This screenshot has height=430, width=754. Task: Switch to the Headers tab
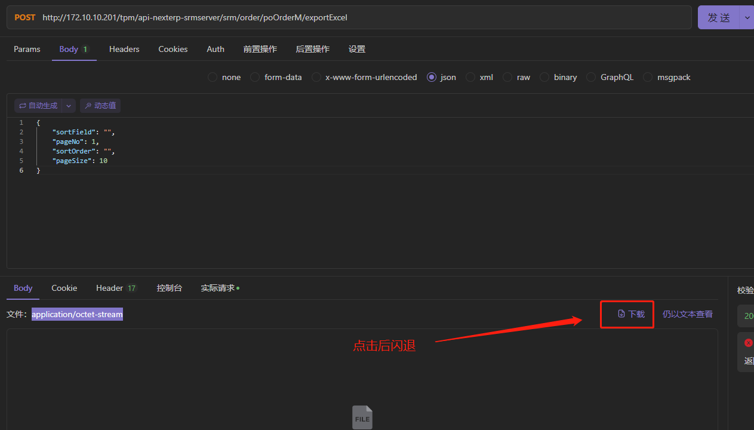124,49
